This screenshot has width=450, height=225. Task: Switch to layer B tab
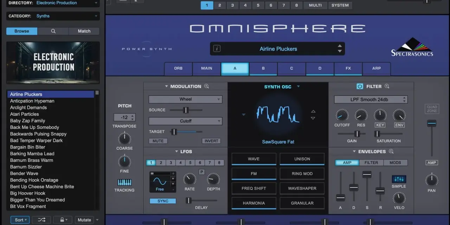click(x=263, y=68)
